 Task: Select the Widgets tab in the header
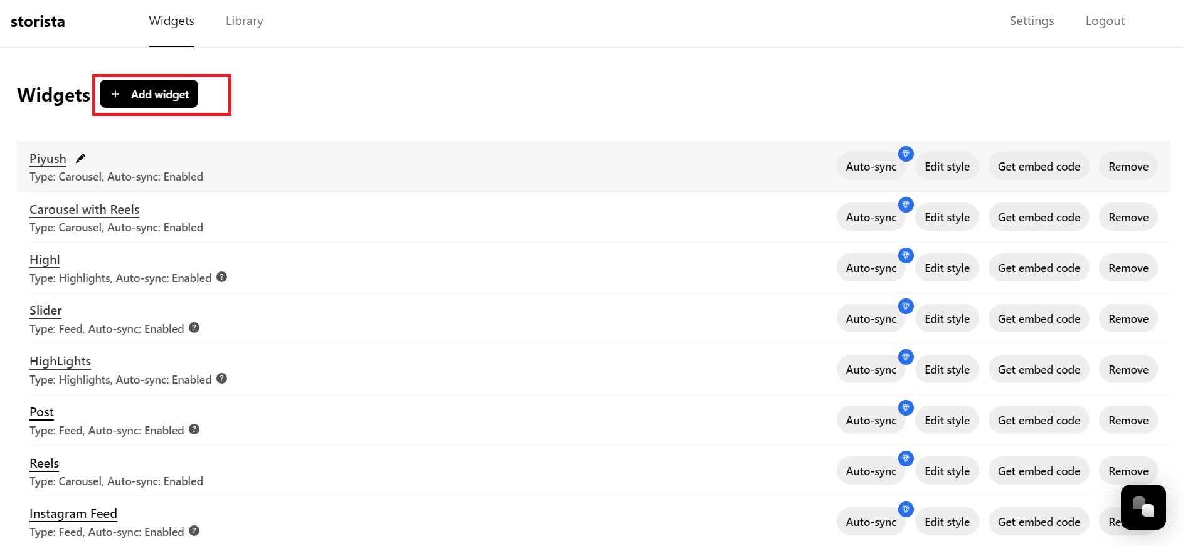pos(171,21)
